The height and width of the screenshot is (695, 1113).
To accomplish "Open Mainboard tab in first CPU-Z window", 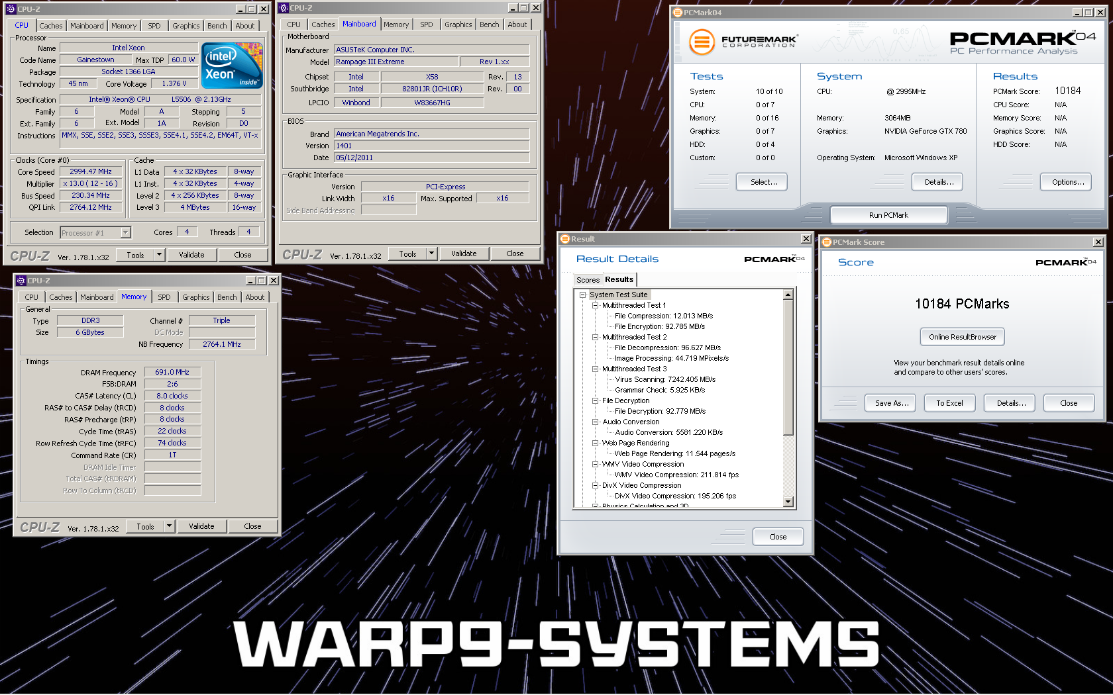I will 87,26.
